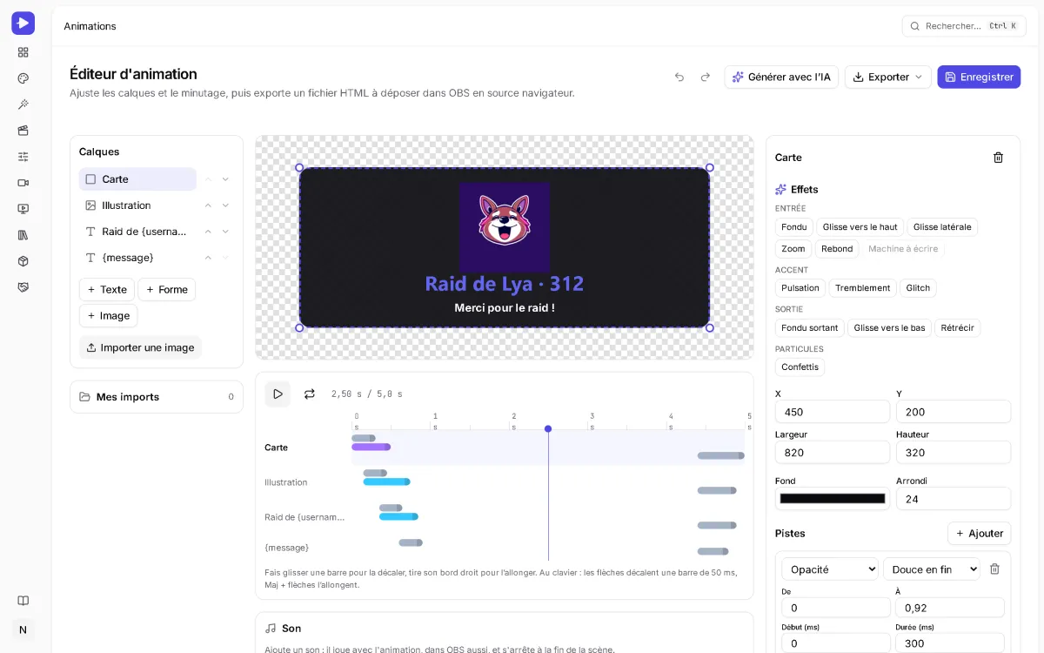Click the app logo in the sidebar

[23, 23]
